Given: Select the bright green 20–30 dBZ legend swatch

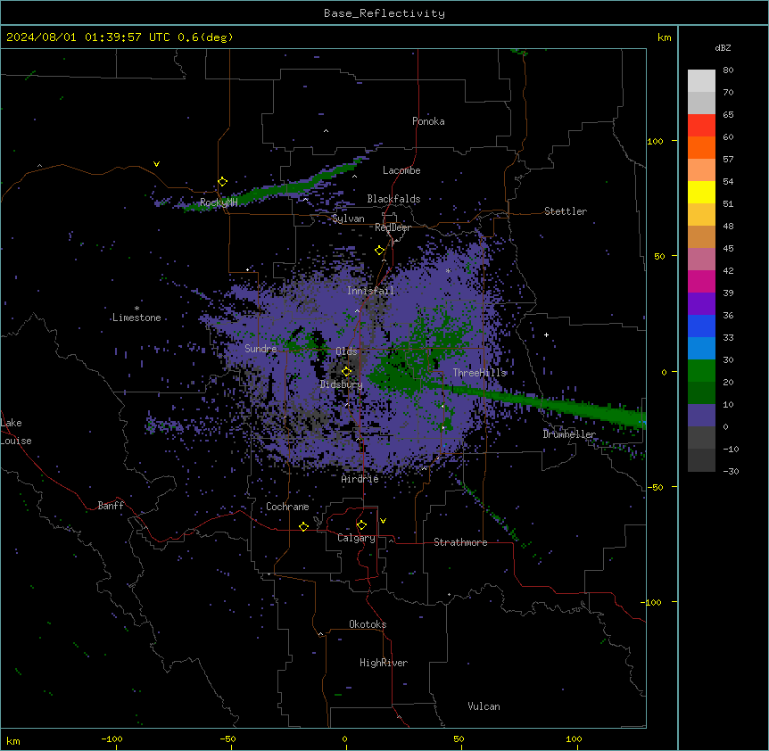Looking at the screenshot, I should 701,371.
